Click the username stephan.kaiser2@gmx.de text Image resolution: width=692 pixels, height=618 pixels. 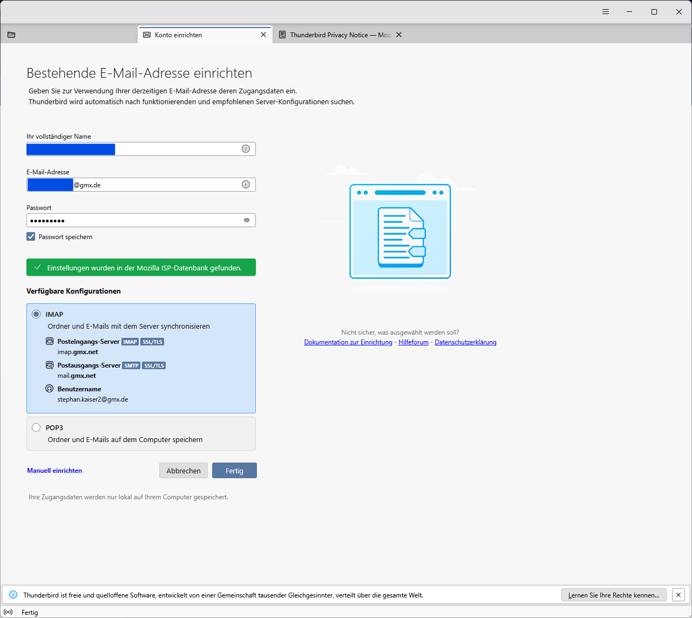pos(93,399)
